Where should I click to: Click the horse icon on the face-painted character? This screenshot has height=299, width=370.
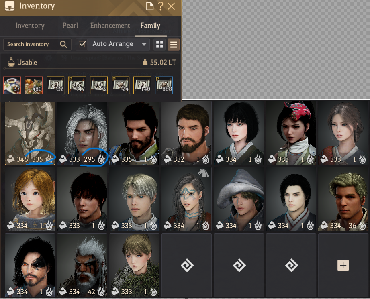coord(203,173)
